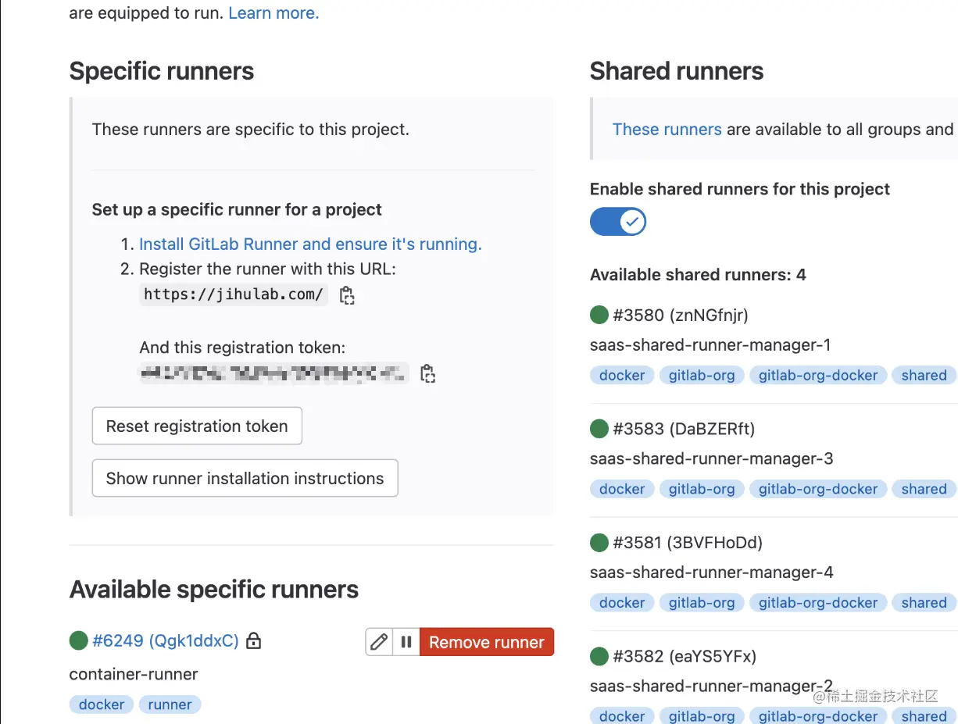Open Install GitLab Runner link
The width and height of the screenshot is (958, 724).
coord(310,244)
